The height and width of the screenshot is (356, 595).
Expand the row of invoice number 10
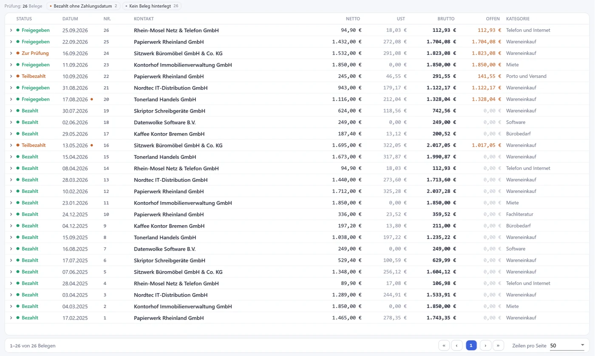click(x=11, y=214)
